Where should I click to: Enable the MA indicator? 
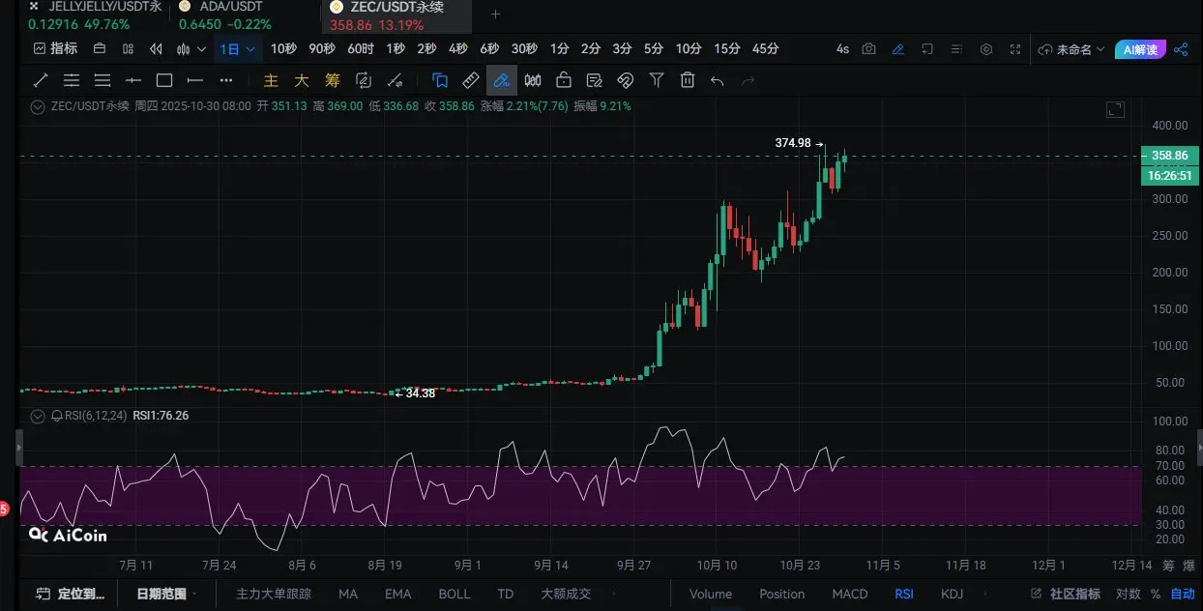348,594
